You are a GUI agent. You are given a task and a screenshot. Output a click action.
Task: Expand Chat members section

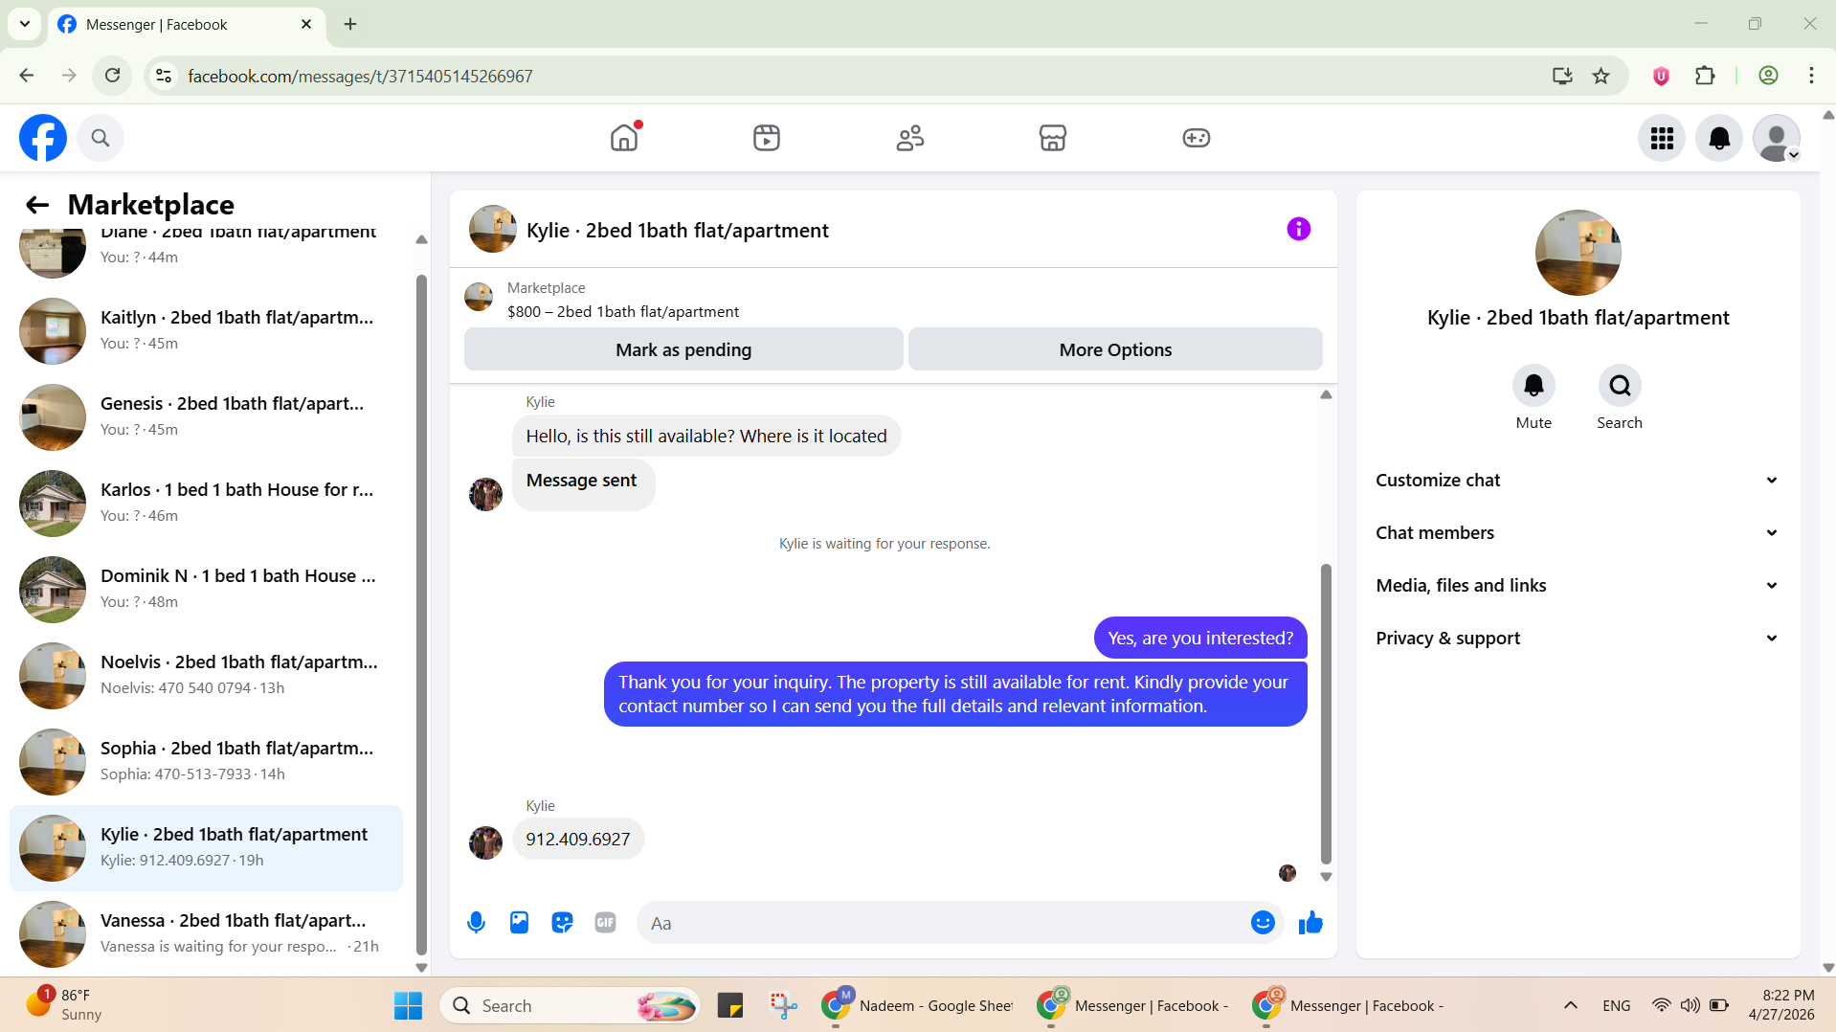(x=1578, y=533)
